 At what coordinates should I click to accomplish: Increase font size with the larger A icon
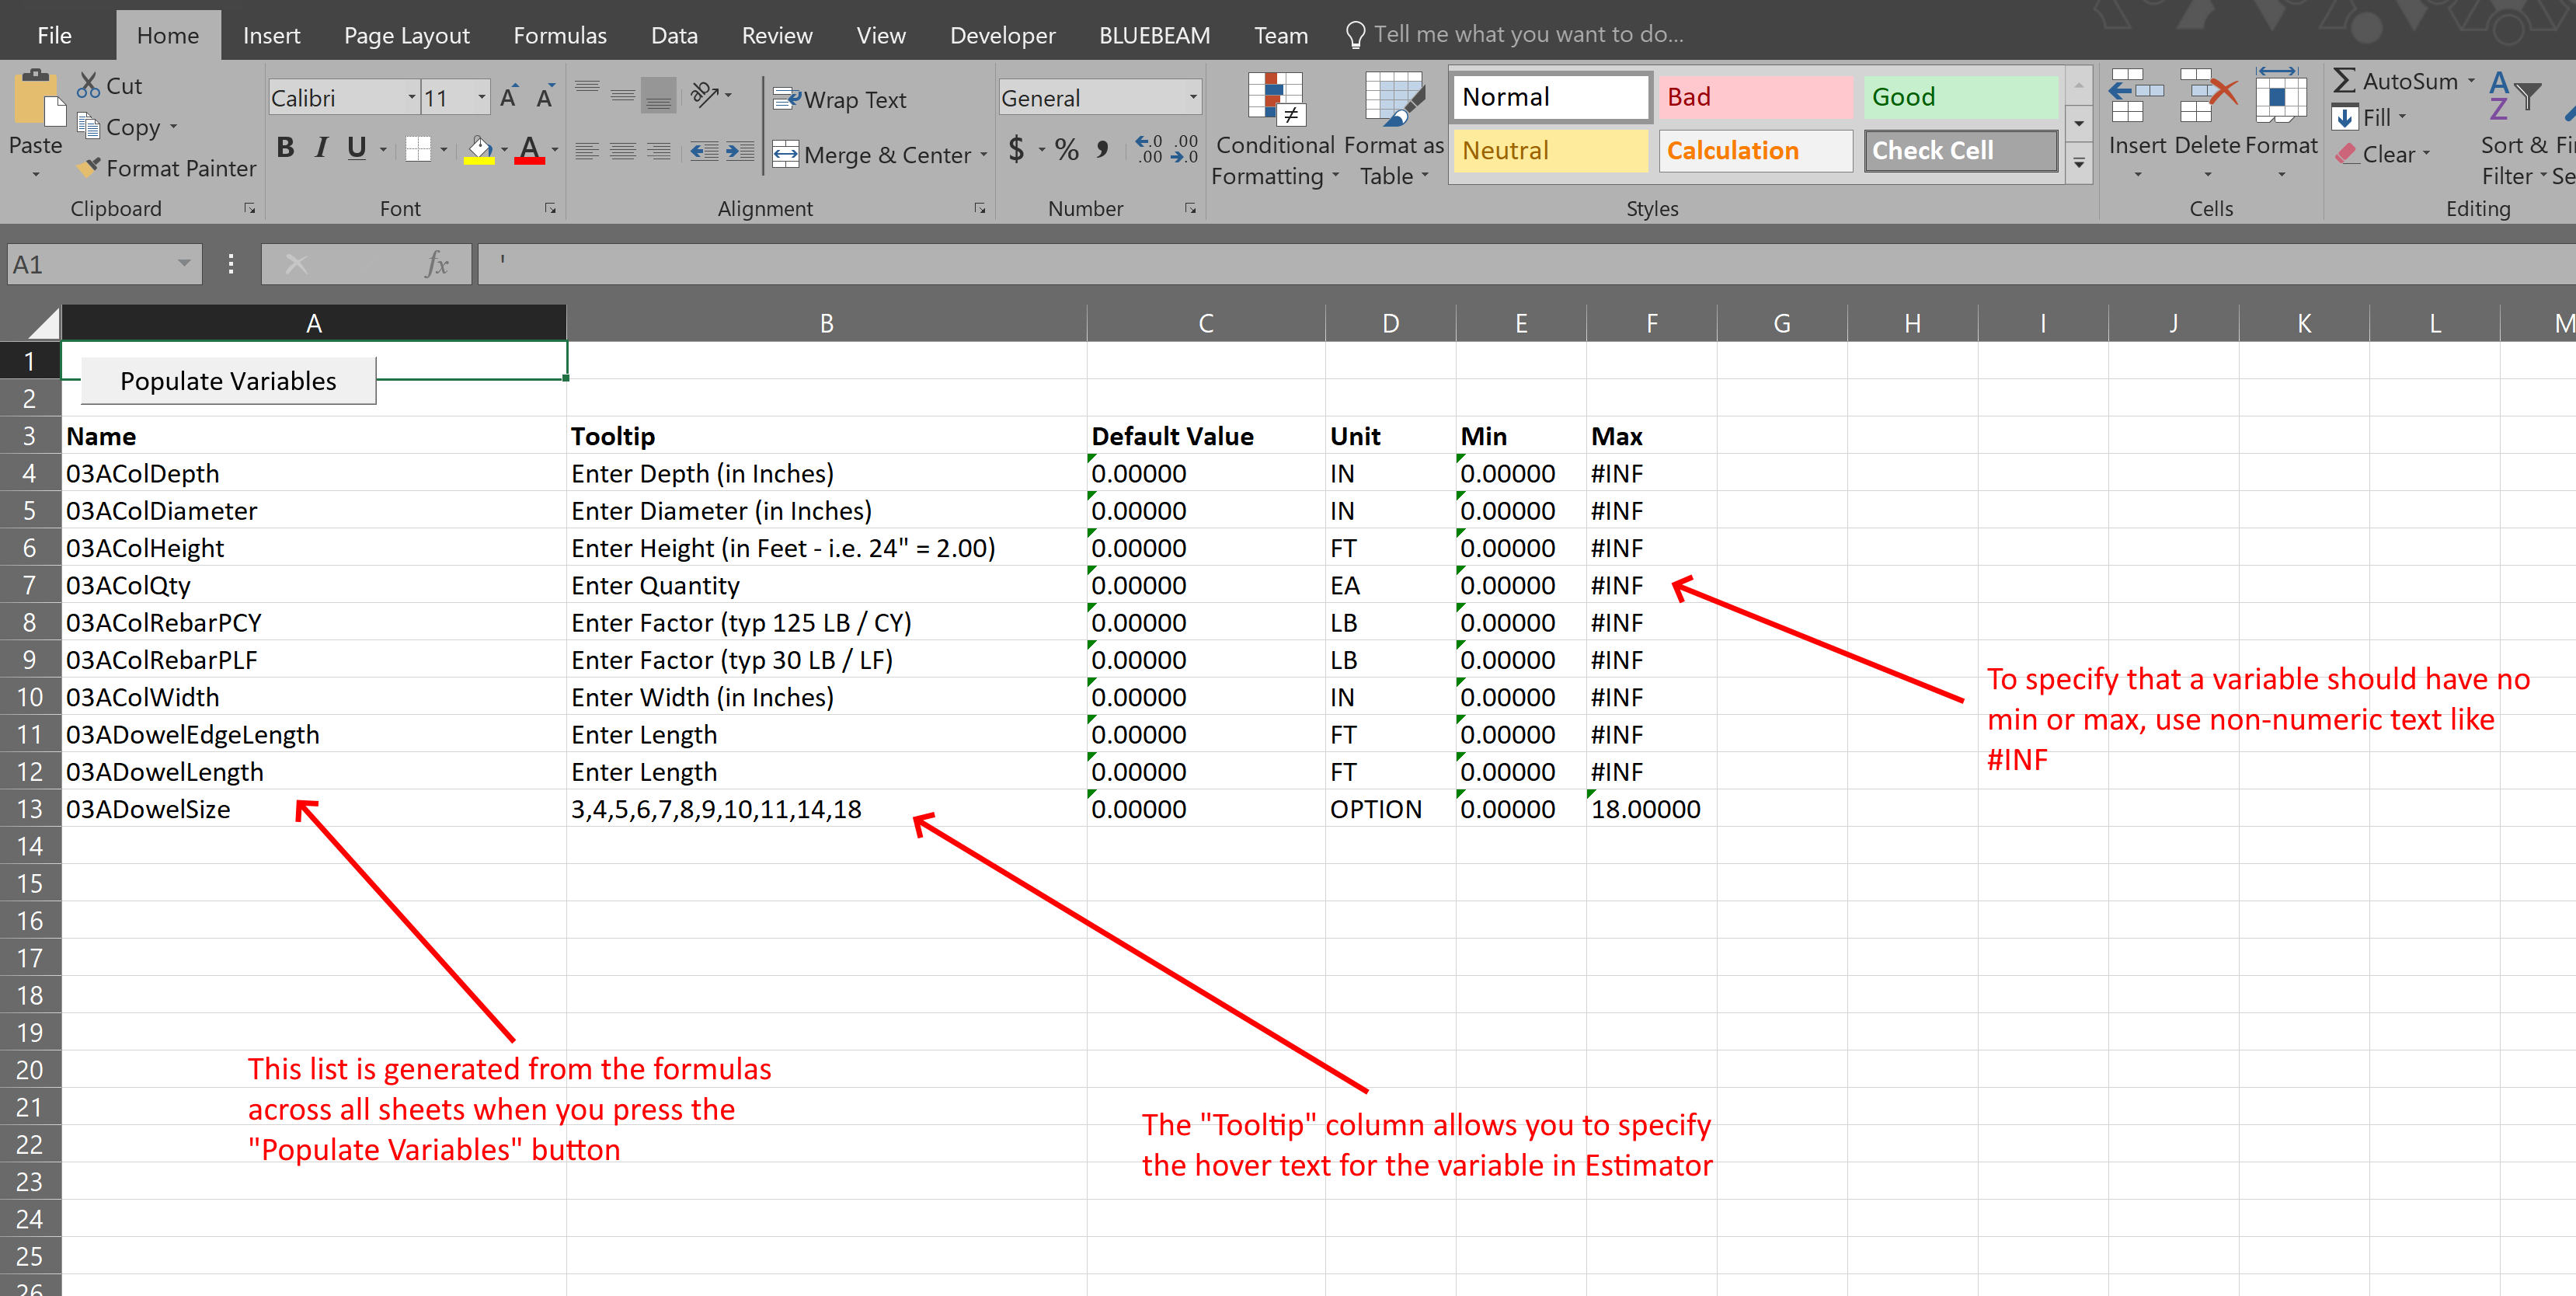tap(509, 97)
